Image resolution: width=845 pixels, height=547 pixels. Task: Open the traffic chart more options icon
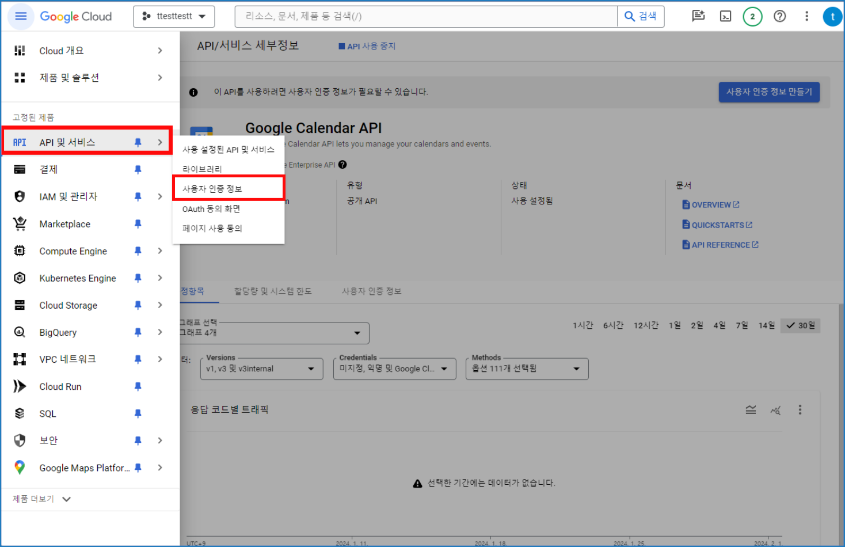[800, 410]
